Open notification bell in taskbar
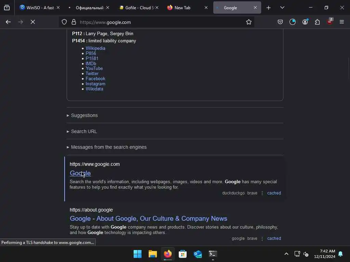350x262 pixels. pyautogui.click(x=341, y=254)
